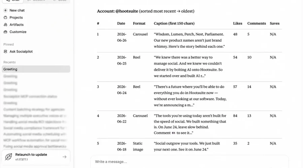Click the New chat label
Screen dimensions: 303x168
point(17,10)
